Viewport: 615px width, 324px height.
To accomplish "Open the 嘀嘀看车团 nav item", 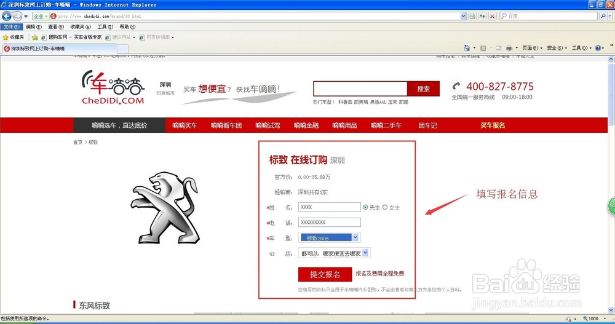I will tap(226, 125).
